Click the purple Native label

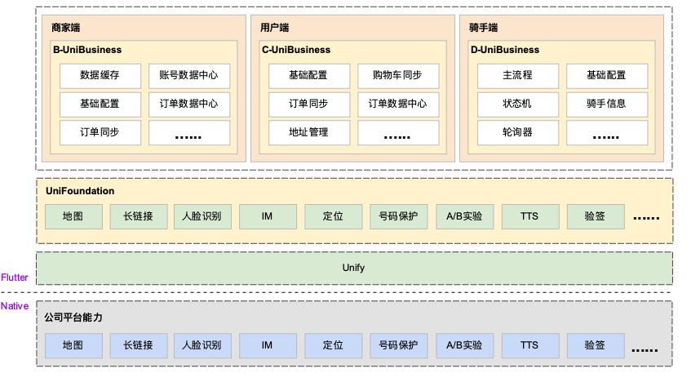tap(15, 306)
